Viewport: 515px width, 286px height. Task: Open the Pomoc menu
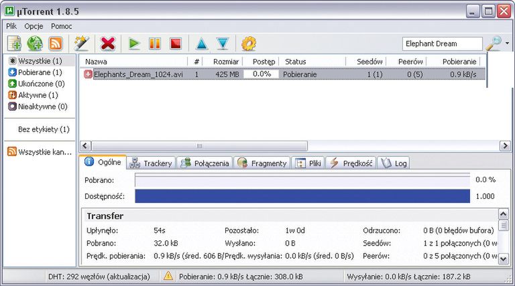62,26
